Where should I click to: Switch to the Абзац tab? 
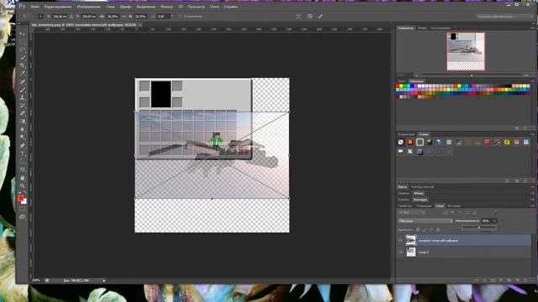[419, 193]
